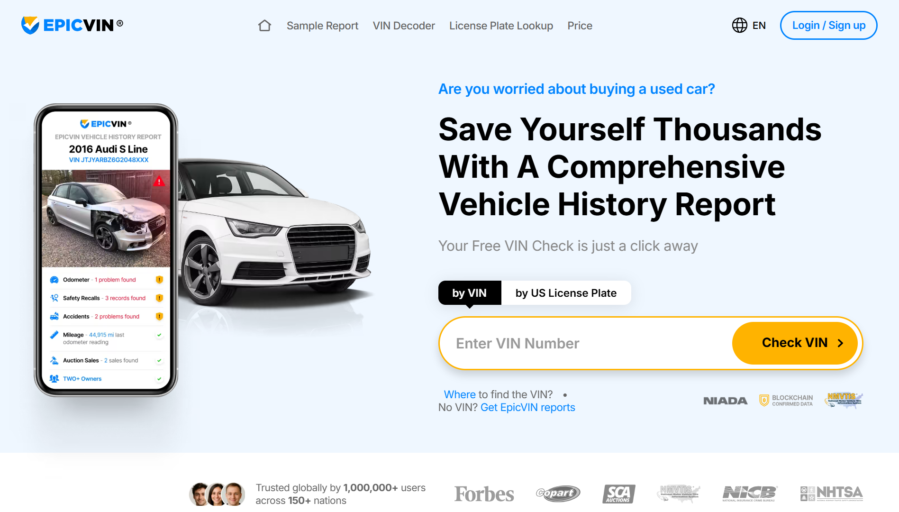
Task: Click the NICB logo
Action: click(x=749, y=494)
